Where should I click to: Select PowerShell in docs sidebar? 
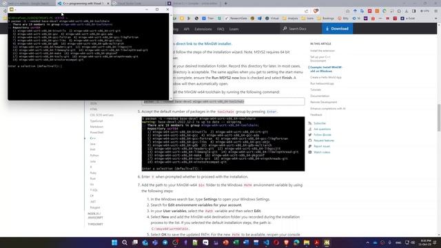tap(96, 132)
